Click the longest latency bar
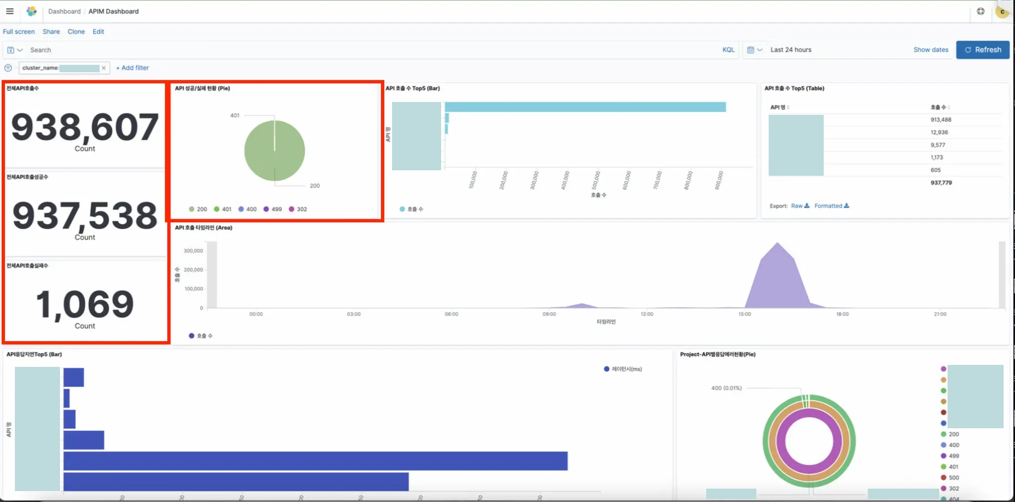The image size is (1015, 502). coord(315,461)
